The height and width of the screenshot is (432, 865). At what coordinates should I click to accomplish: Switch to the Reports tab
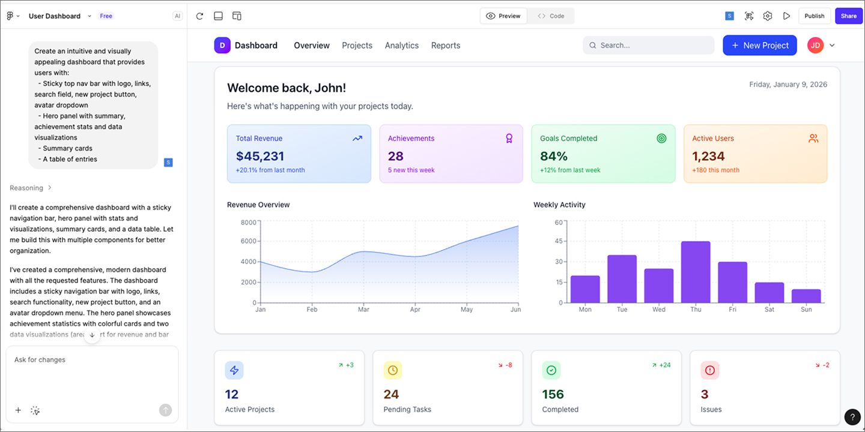[x=445, y=45]
